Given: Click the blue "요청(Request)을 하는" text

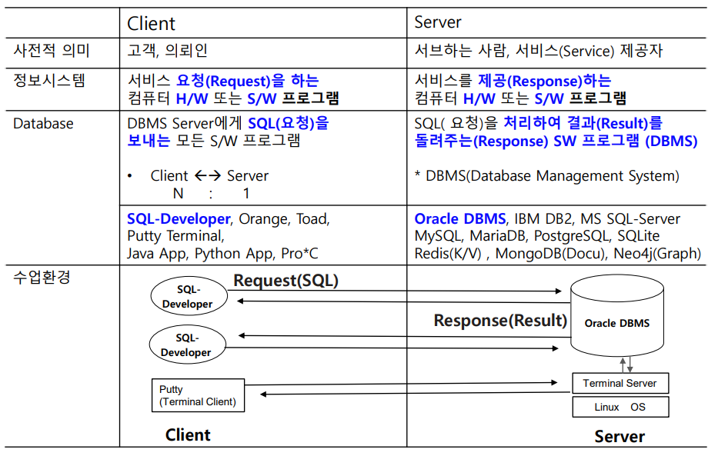Looking at the screenshot, I should coord(248,81).
